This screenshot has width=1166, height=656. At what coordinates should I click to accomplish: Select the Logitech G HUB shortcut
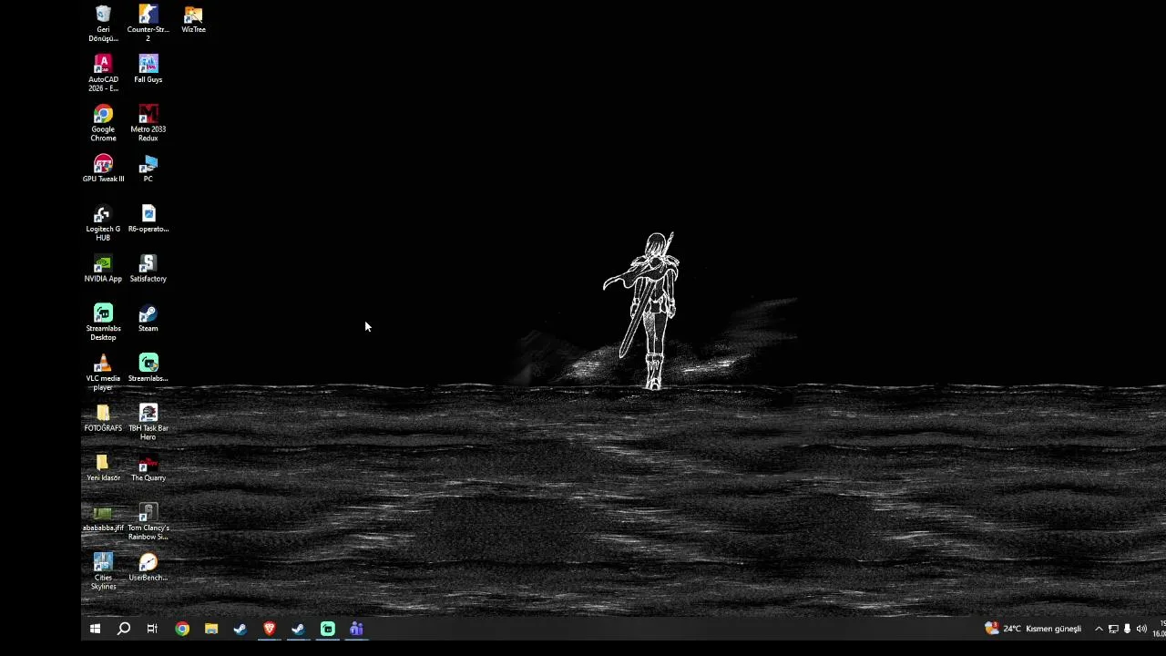[x=103, y=223]
